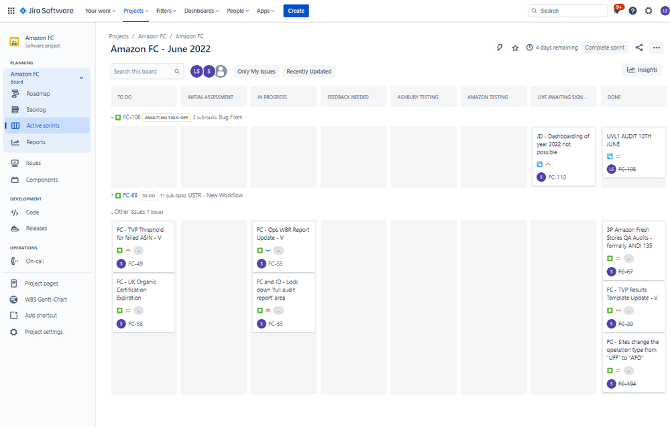
Task: Collapse the FC-106 swimlane
Action: [113, 117]
